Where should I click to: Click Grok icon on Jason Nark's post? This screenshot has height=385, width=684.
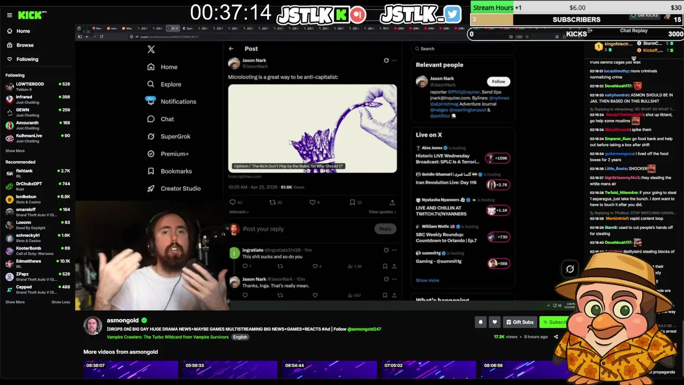pyautogui.click(x=386, y=60)
